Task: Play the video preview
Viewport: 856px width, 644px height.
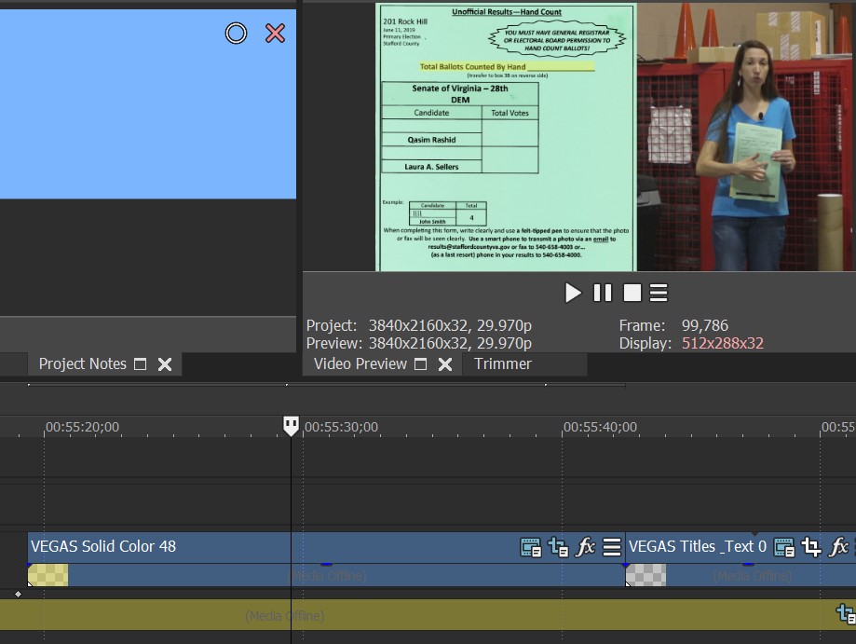Action: [573, 293]
